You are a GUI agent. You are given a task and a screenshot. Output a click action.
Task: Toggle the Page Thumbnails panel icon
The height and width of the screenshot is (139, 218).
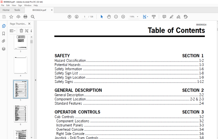coord(4,26)
